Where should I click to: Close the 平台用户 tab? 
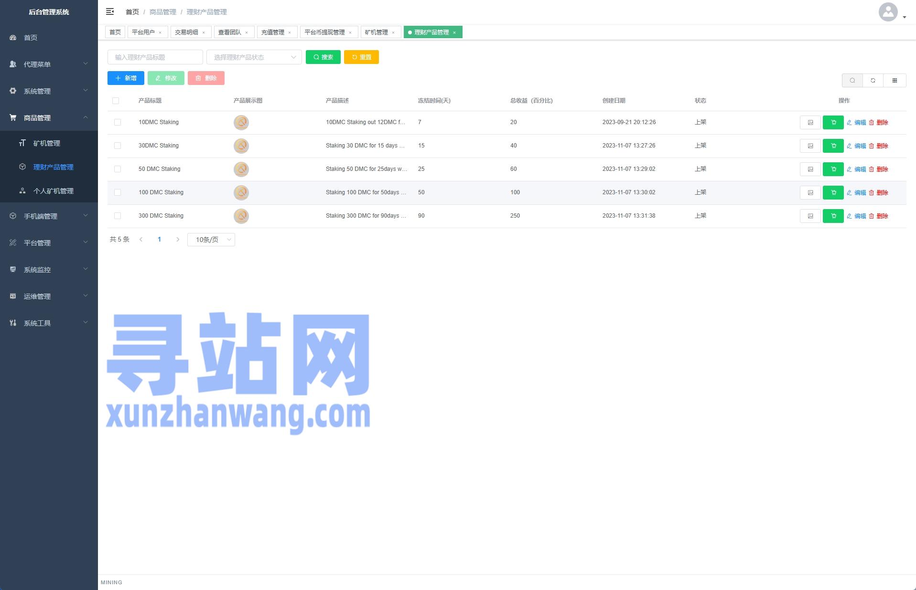coord(160,32)
